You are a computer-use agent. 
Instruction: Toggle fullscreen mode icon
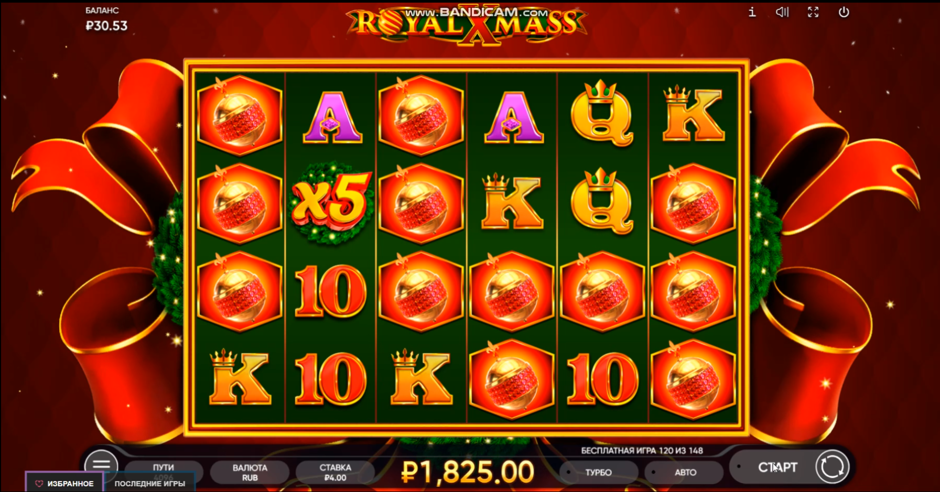pos(813,12)
